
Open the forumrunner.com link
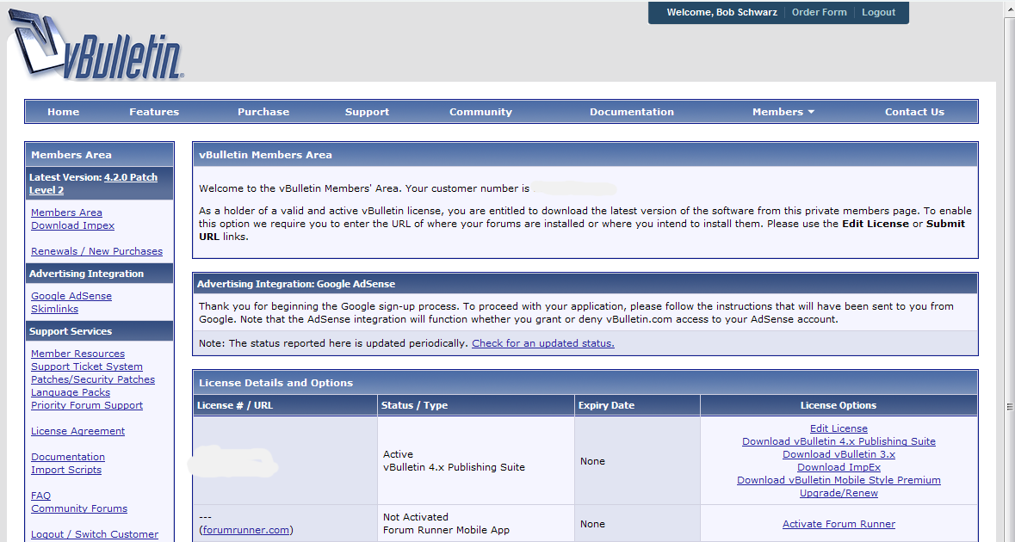coord(246,530)
